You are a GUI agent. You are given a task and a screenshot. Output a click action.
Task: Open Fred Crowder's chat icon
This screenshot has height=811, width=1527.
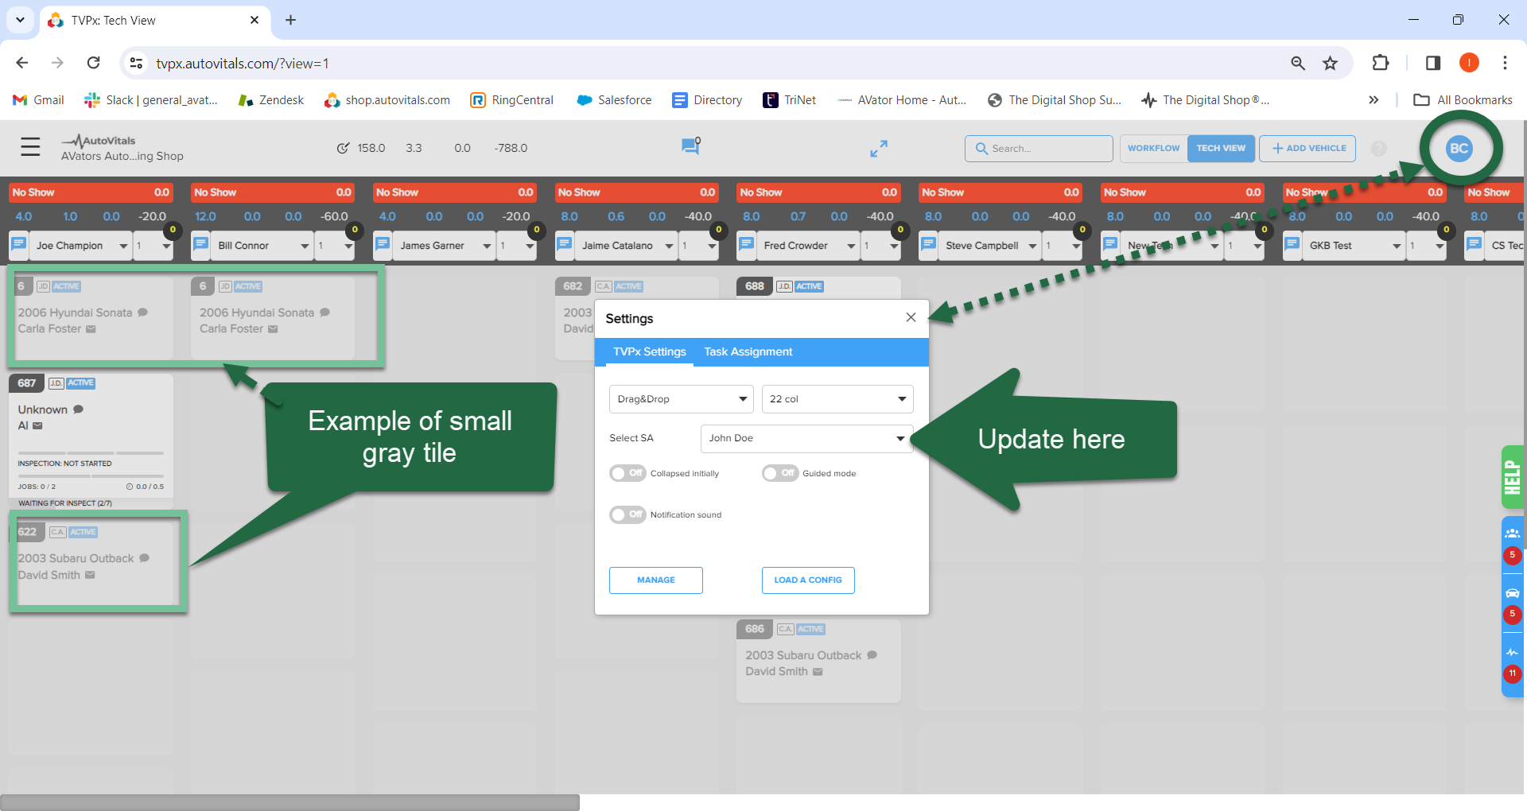point(747,245)
